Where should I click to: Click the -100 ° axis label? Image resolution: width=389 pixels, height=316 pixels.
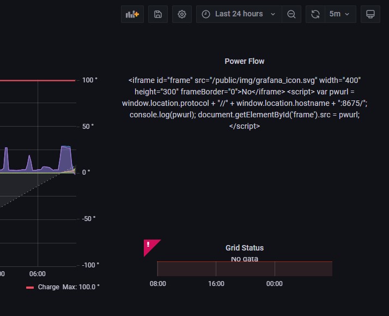pos(90,265)
